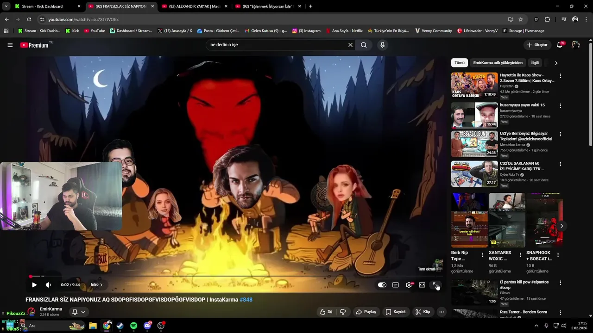Open the player settings gear

409,285
